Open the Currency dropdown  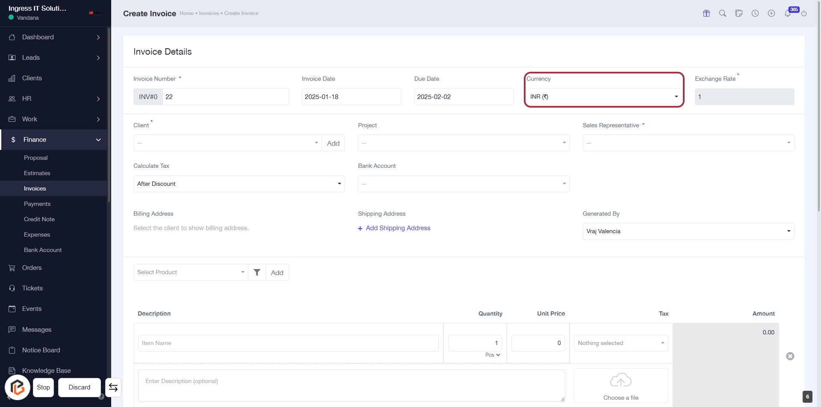[604, 97]
